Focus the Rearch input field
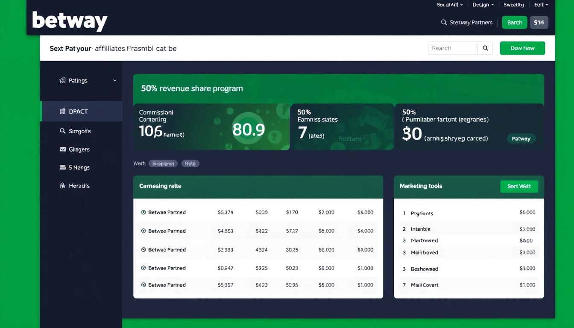This screenshot has height=328, width=574. click(x=453, y=48)
